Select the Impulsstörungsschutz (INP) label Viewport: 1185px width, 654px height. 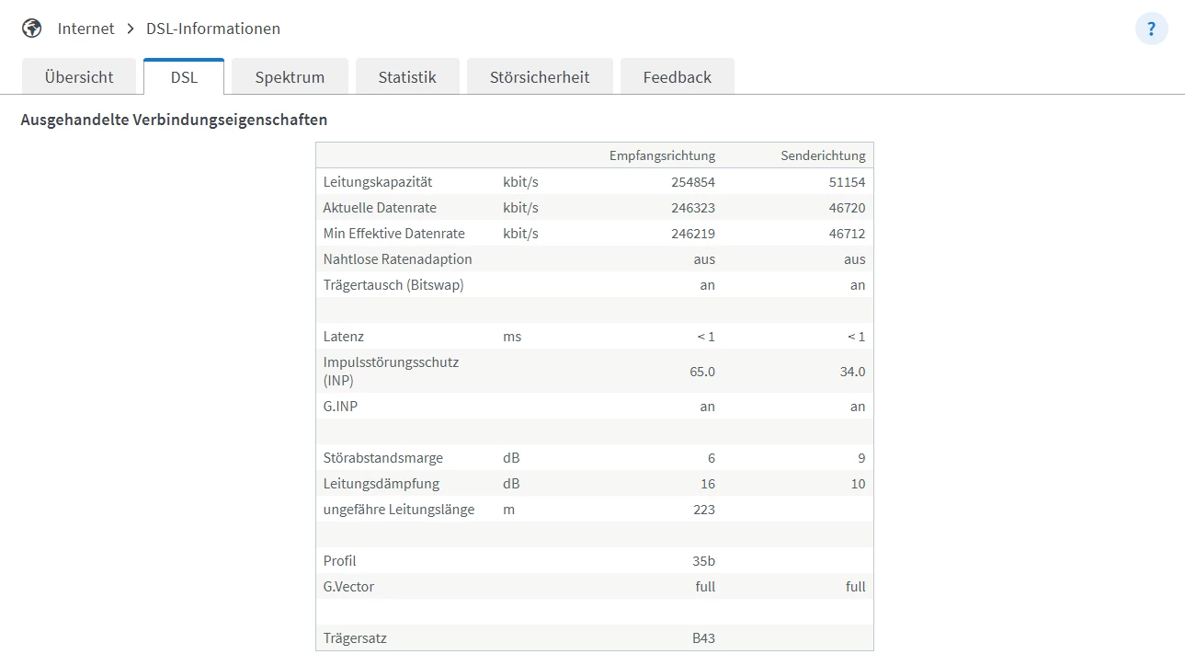click(391, 371)
